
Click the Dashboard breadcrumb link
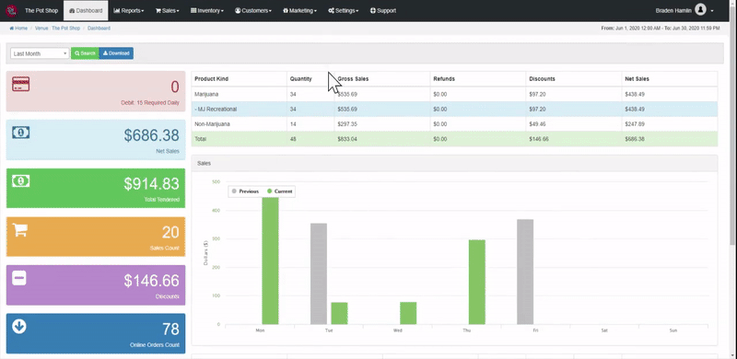click(x=99, y=29)
